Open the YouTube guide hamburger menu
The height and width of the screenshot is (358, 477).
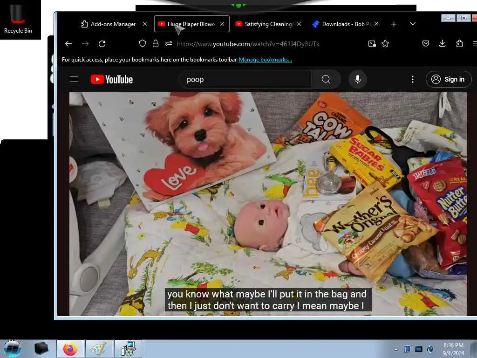(x=74, y=79)
